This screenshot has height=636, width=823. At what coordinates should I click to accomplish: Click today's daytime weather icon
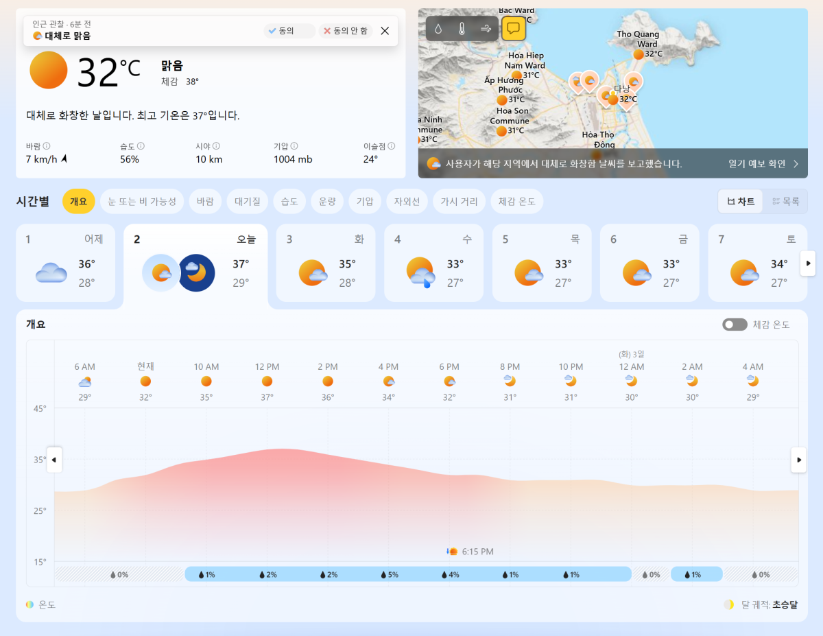(x=161, y=273)
